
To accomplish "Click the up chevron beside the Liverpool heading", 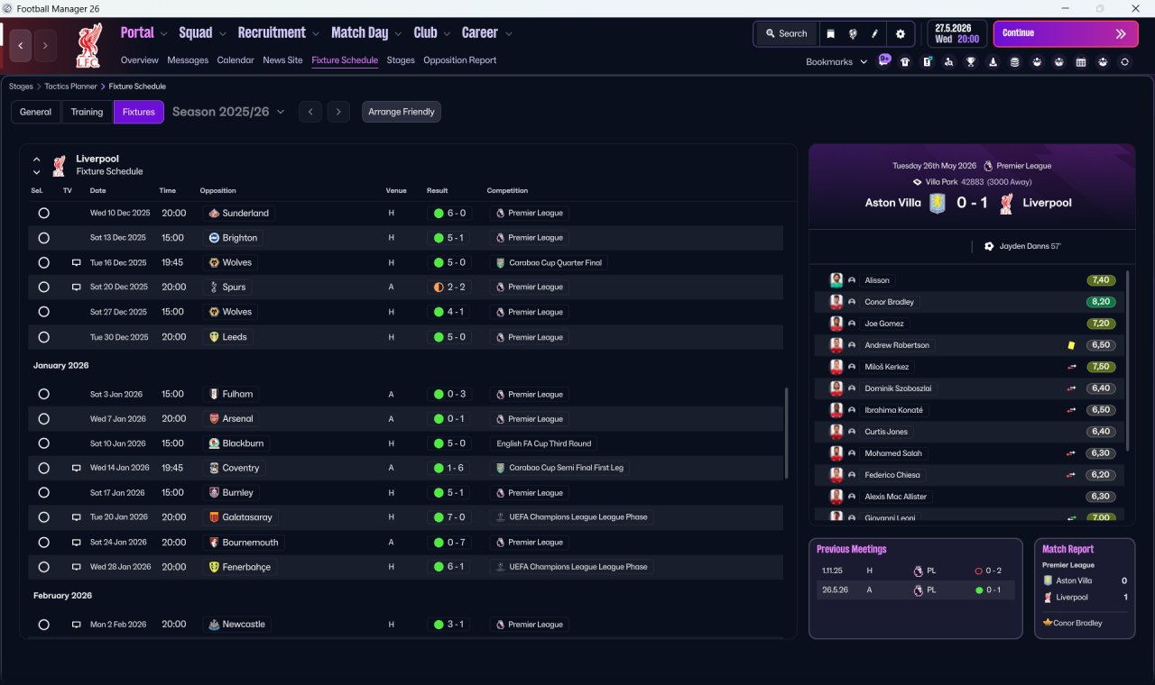I will coord(37,160).
